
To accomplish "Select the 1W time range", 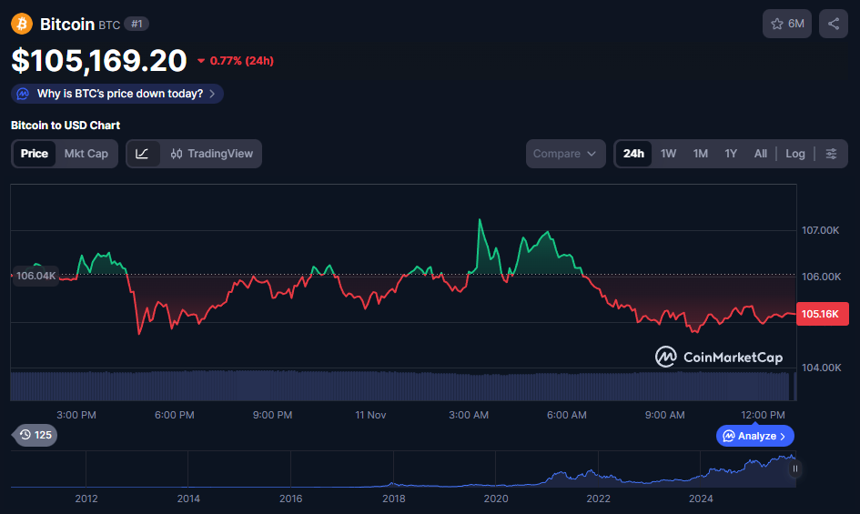I will [668, 154].
